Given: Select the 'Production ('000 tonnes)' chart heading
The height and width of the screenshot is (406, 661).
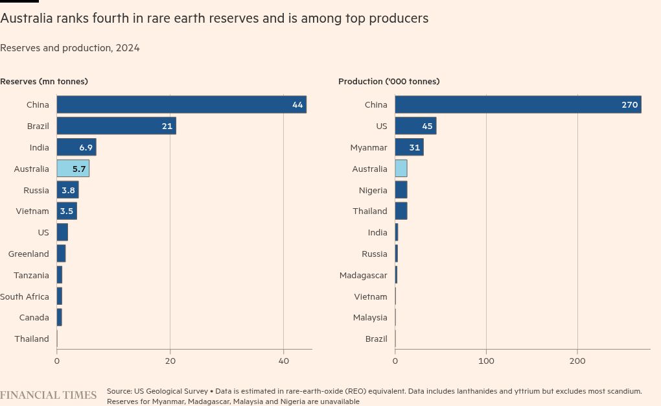Looking at the screenshot, I should click(x=389, y=81).
